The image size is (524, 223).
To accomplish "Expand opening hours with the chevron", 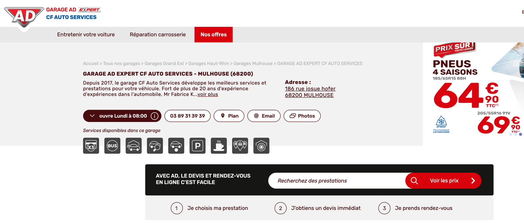I will click(92, 116).
